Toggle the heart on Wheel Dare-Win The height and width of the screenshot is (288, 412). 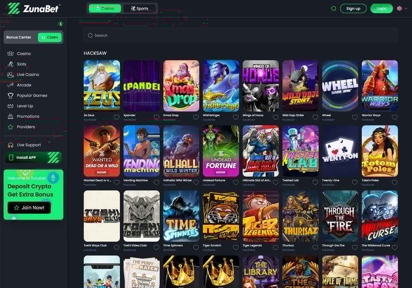pyautogui.click(x=354, y=117)
